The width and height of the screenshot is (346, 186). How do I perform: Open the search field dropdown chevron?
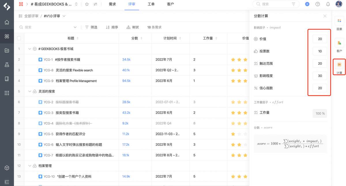[75, 27]
